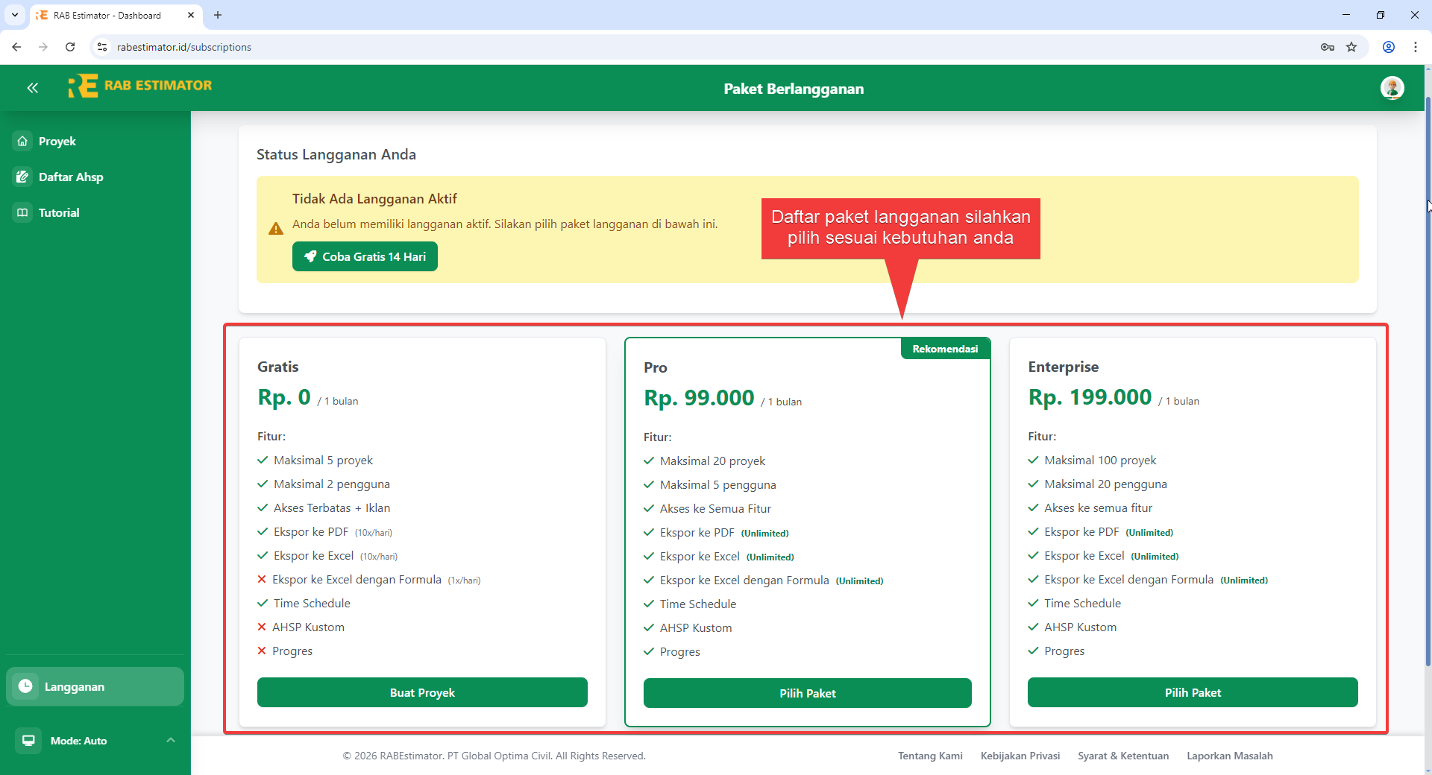The height and width of the screenshot is (775, 1432).
Task: Click Pilih Paket under the Pro plan
Action: pyautogui.click(x=808, y=692)
